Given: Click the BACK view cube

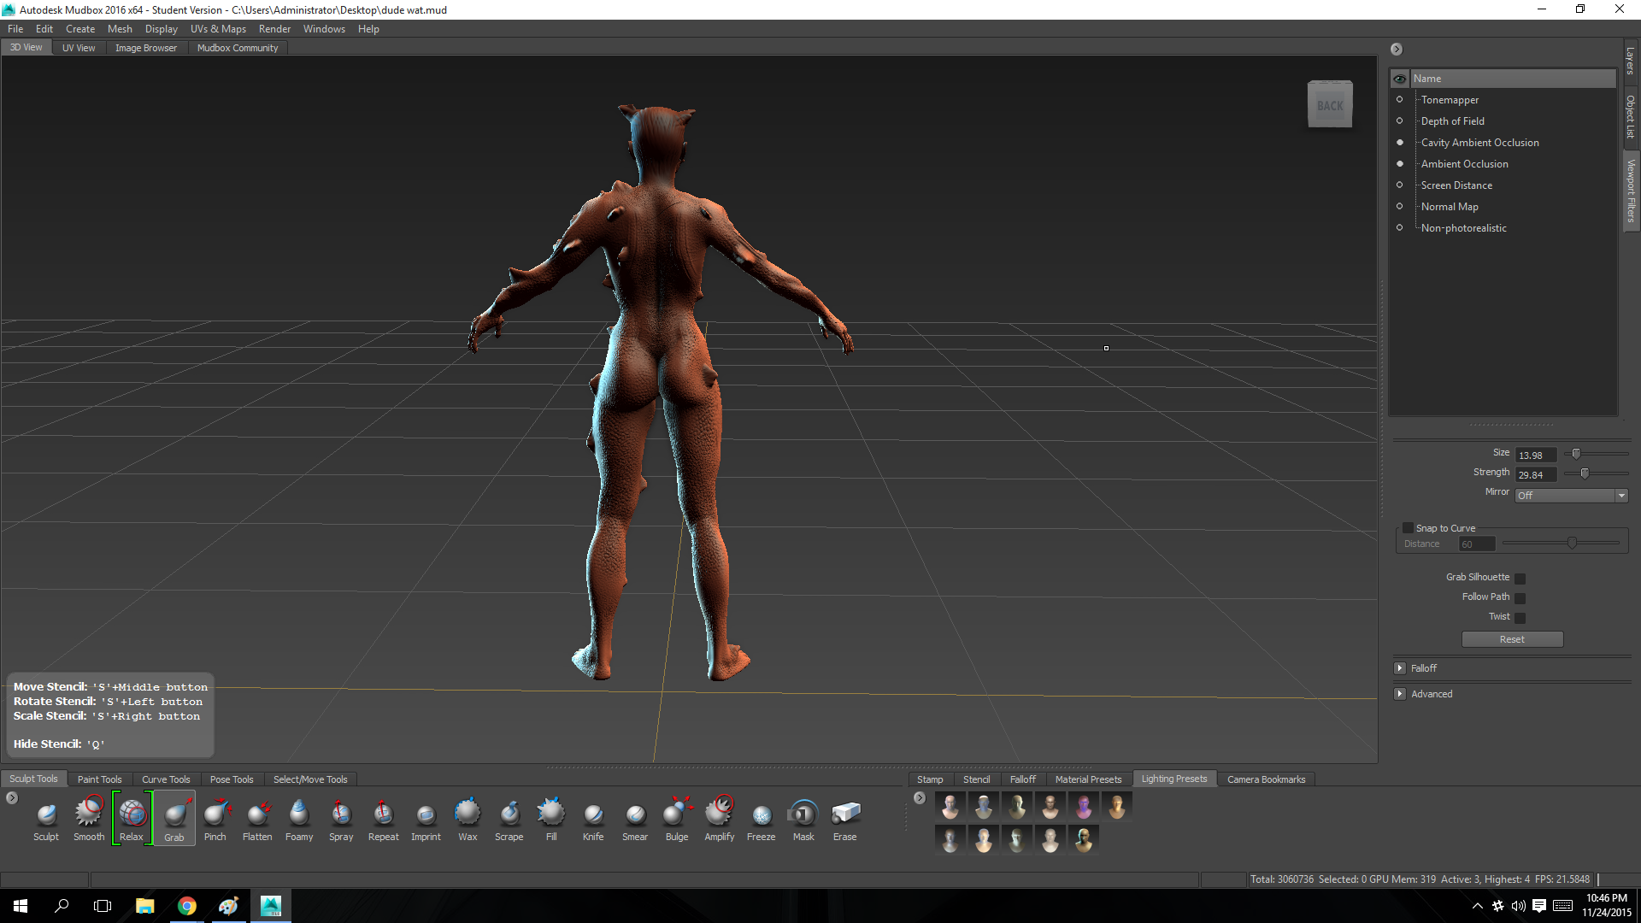Looking at the screenshot, I should click(x=1330, y=105).
